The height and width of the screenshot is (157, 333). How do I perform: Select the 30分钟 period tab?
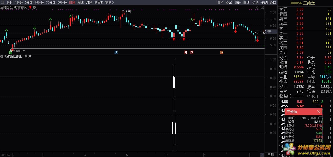coord(50,2)
